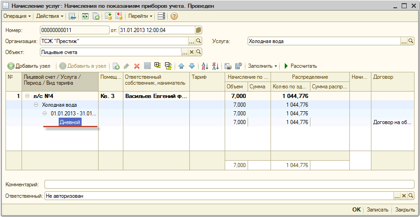Click the Добавить узел button
This screenshot has height=217, width=420.
[28, 66]
